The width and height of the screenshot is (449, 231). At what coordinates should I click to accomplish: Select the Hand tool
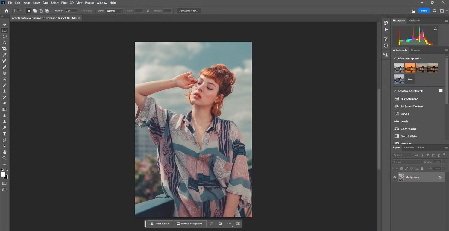(x=4, y=152)
